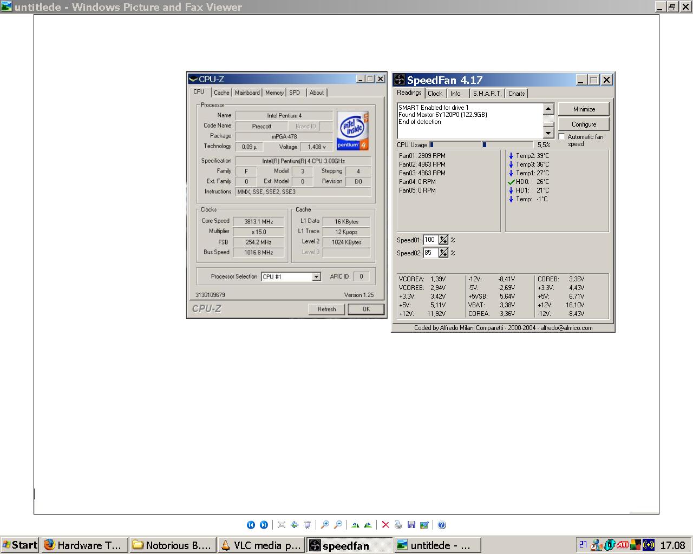This screenshot has height=554, width=693.
Task: Click the CPU-Z title bar icon
Action: [193, 79]
